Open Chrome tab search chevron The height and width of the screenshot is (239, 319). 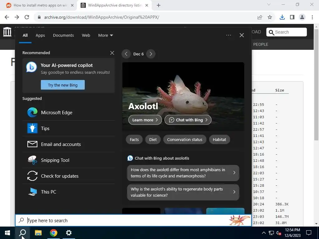[269, 4]
